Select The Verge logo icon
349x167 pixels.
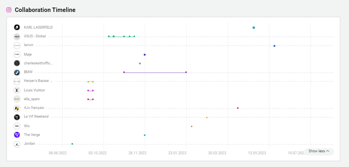(x=17, y=135)
